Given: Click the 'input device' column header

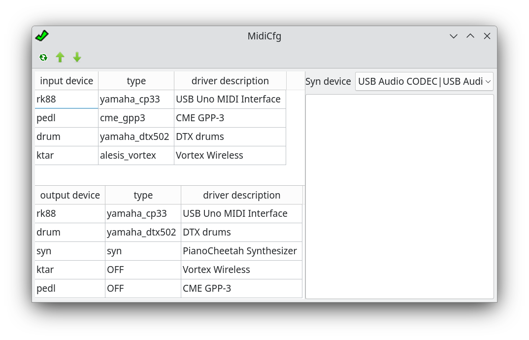Looking at the screenshot, I should (66, 81).
